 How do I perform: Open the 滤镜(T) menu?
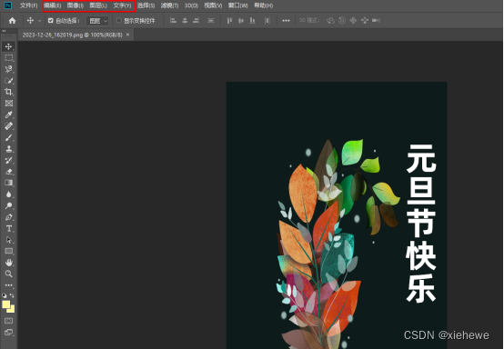(x=169, y=5)
